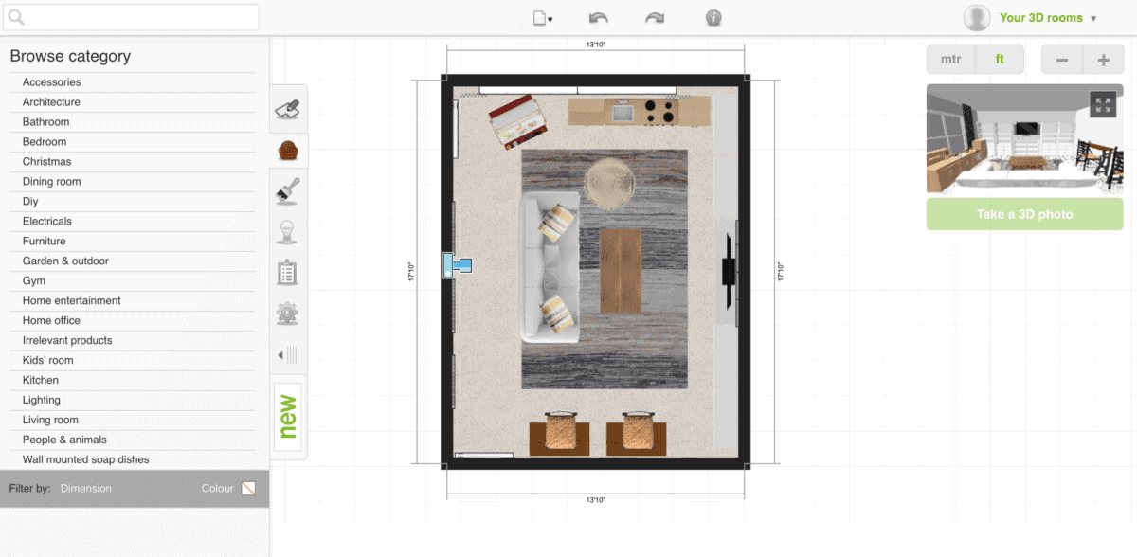The image size is (1137, 557).
Task: Open the Kitchen category
Action: click(x=41, y=381)
